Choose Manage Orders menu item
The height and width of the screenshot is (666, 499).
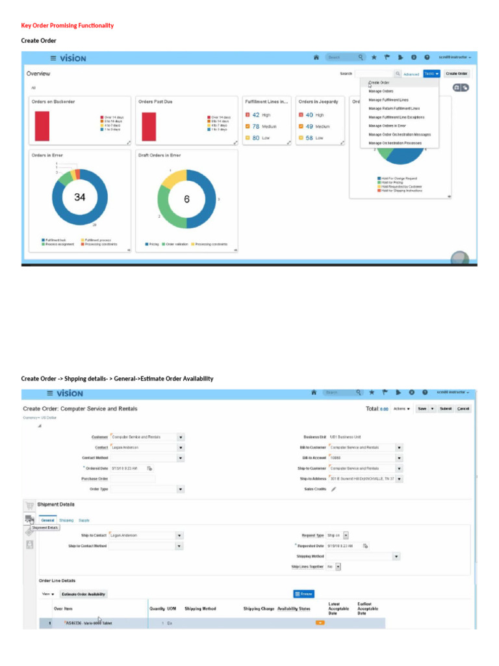pos(381,91)
